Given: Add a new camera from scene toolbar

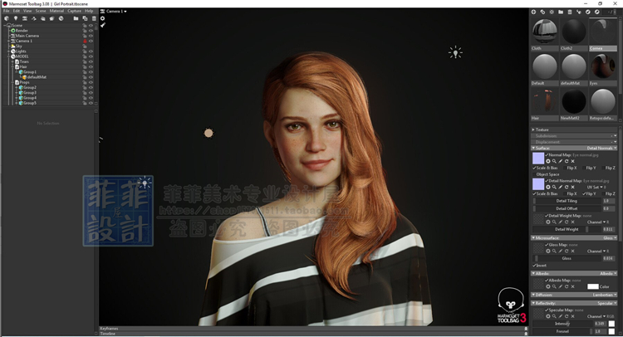Looking at the screenshot, I should point(25,18).
